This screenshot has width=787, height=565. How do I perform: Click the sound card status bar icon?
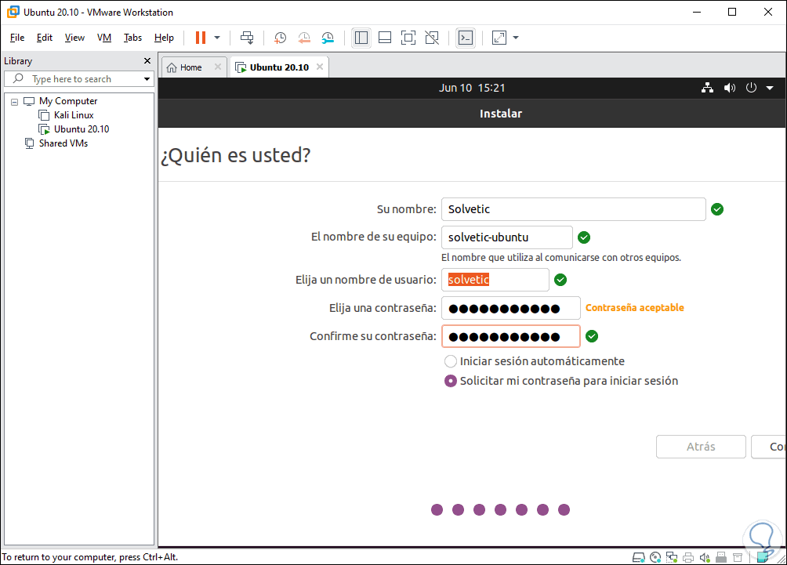pos(705,557)
